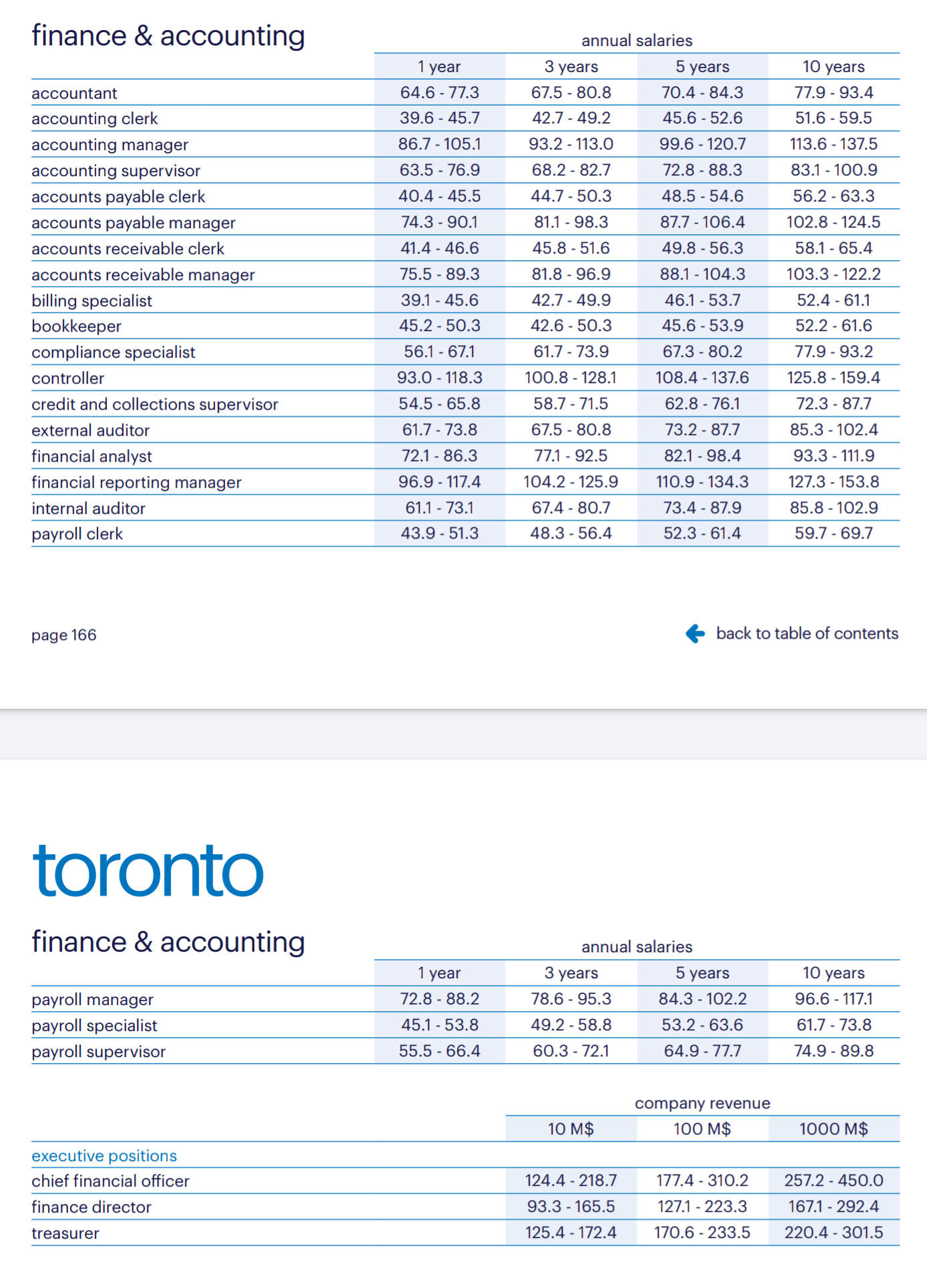Click bookkeeper 1 year value 45.2 - 50.3
Image resolution: width=927 pixels, height=1266 pixels.
click(x=439, y=326)
